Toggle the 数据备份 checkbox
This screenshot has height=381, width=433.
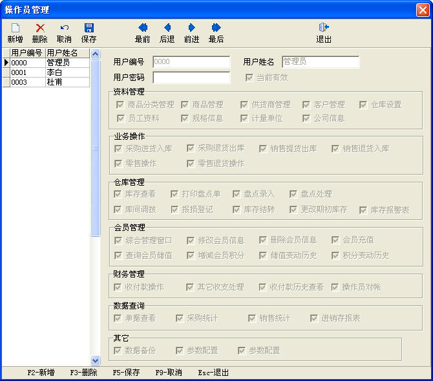118,351
